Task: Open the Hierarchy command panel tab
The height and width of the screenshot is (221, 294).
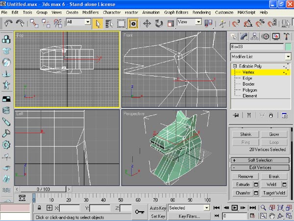Action: (255, 37)
